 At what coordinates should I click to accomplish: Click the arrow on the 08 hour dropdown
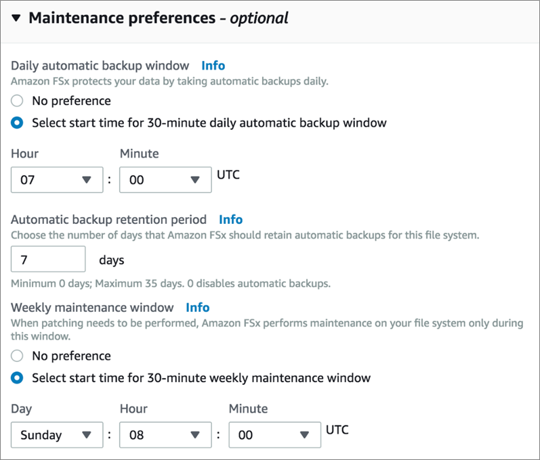tap(195, 435)
